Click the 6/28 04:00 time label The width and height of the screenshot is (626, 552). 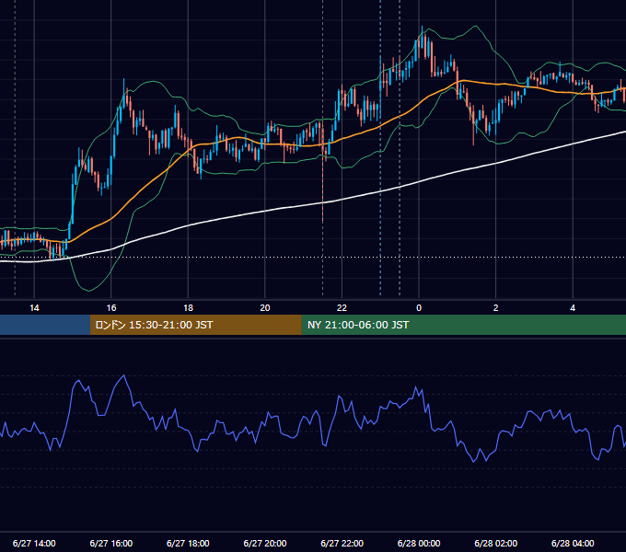tap(573, 543)
